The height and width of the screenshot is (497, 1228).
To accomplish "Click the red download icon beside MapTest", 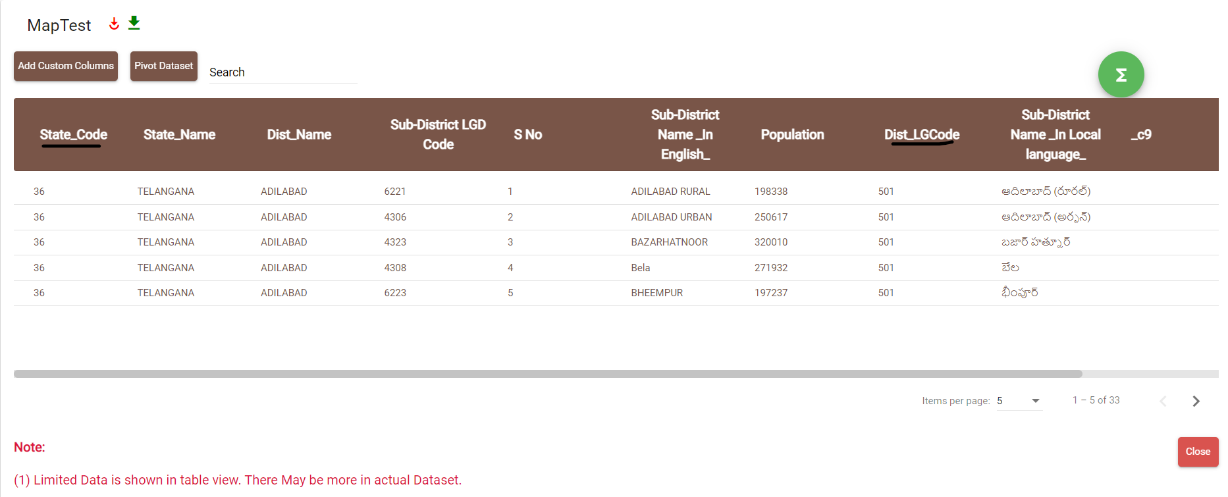I will [114, 24].
